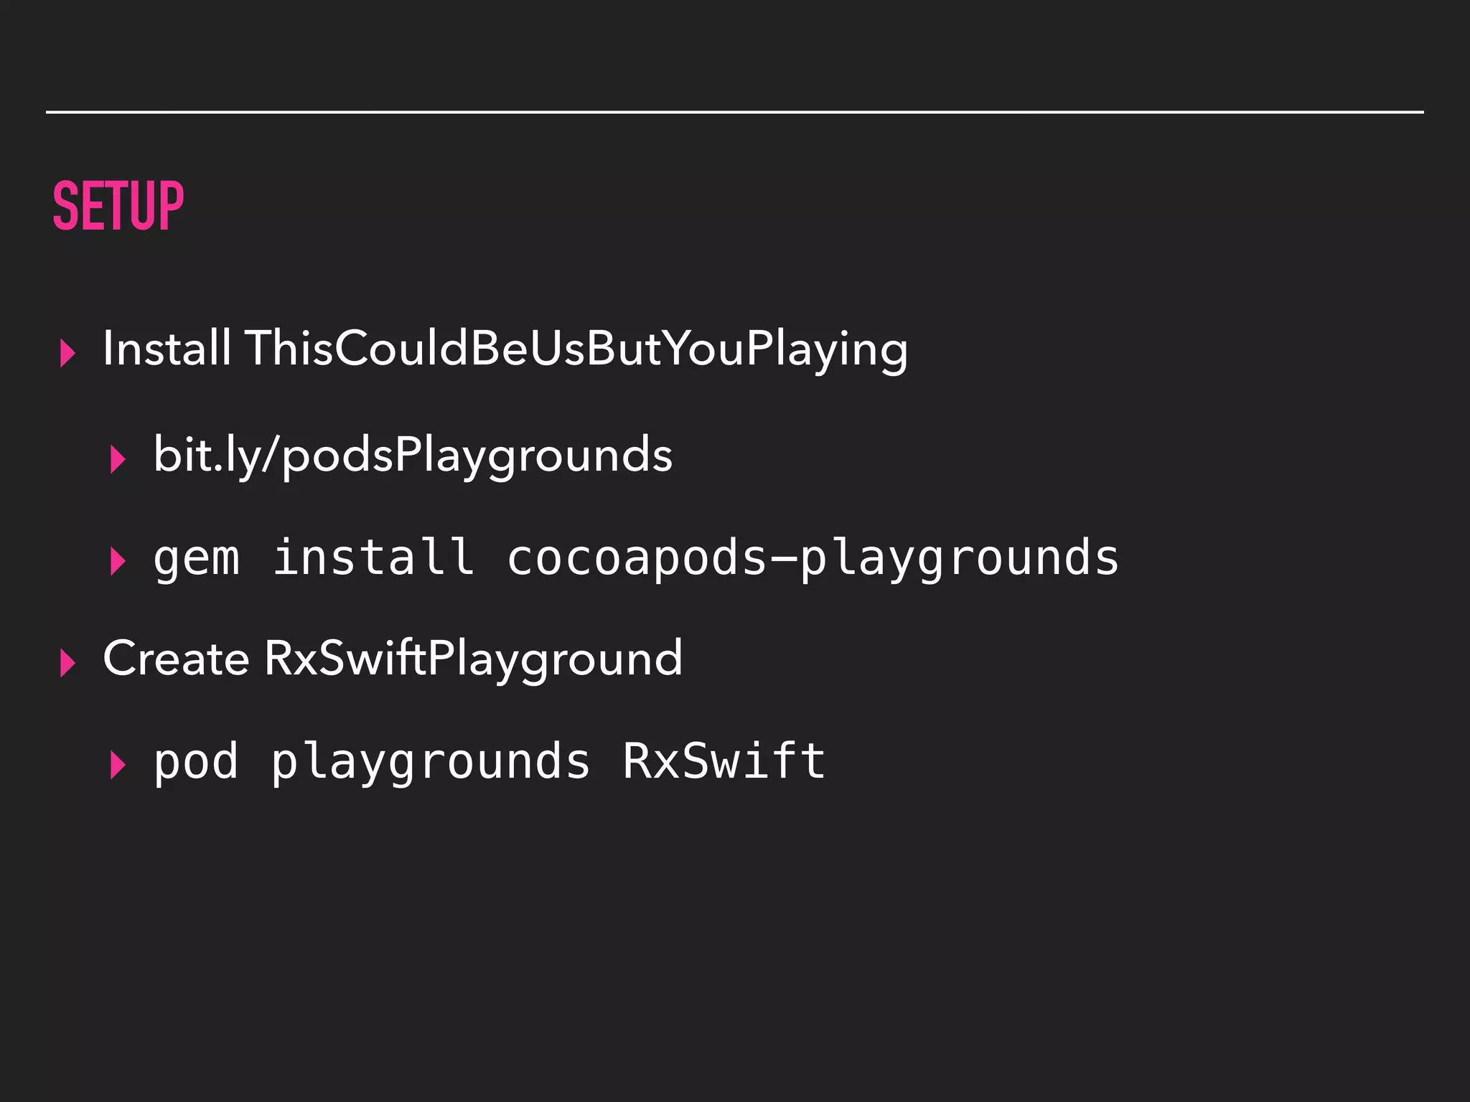
Task: Click the word Create in the second bullet
Action: 176,658
